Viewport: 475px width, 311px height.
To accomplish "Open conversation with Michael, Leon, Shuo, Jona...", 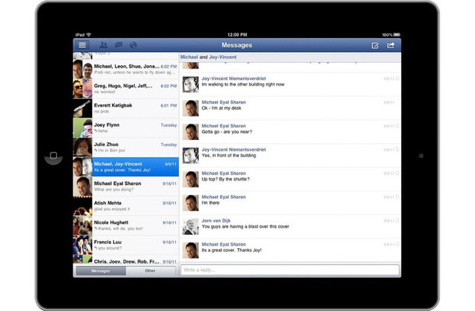I will (x=126, y=69).
